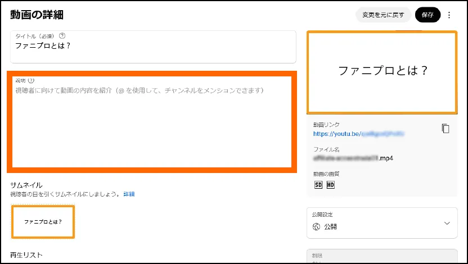
Task: Select the small ファニプロとは？ thumbnail
Action: pos(43,222)
